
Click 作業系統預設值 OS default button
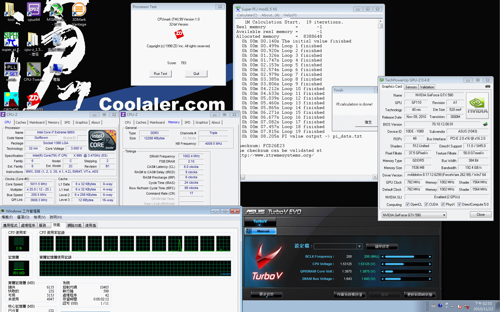(349, 295)
